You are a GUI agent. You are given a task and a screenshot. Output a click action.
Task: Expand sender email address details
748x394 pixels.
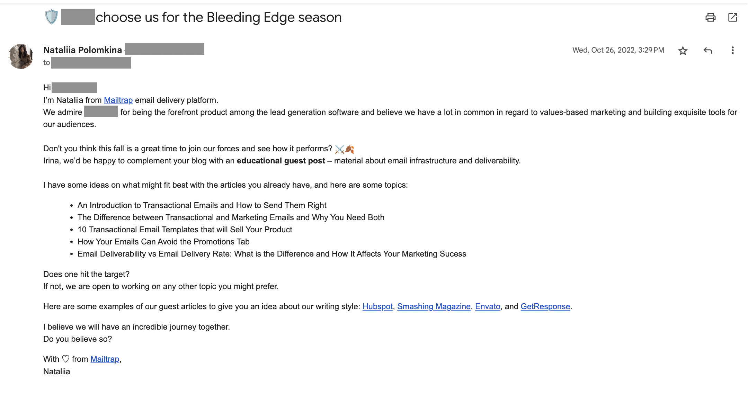tap(164, 50)
